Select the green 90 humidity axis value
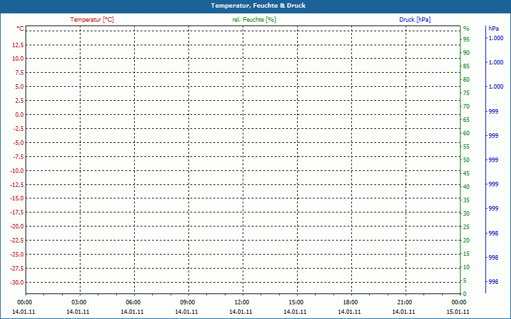 [x=466, y=53]
